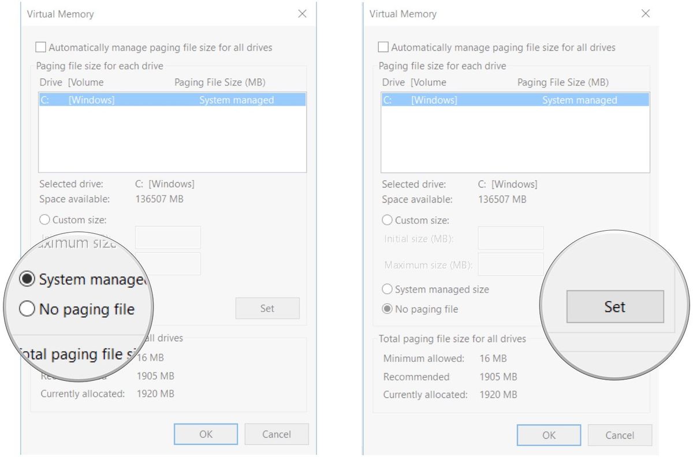Close the right Virtual Memory window

pos(645,13)
